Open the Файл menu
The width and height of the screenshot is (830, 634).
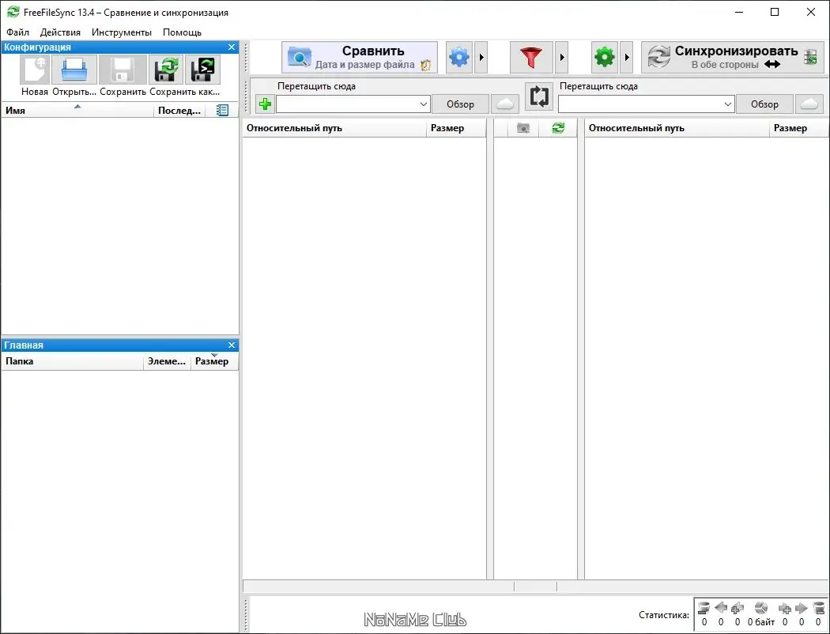pyautogui.click(x=18, y=32)
